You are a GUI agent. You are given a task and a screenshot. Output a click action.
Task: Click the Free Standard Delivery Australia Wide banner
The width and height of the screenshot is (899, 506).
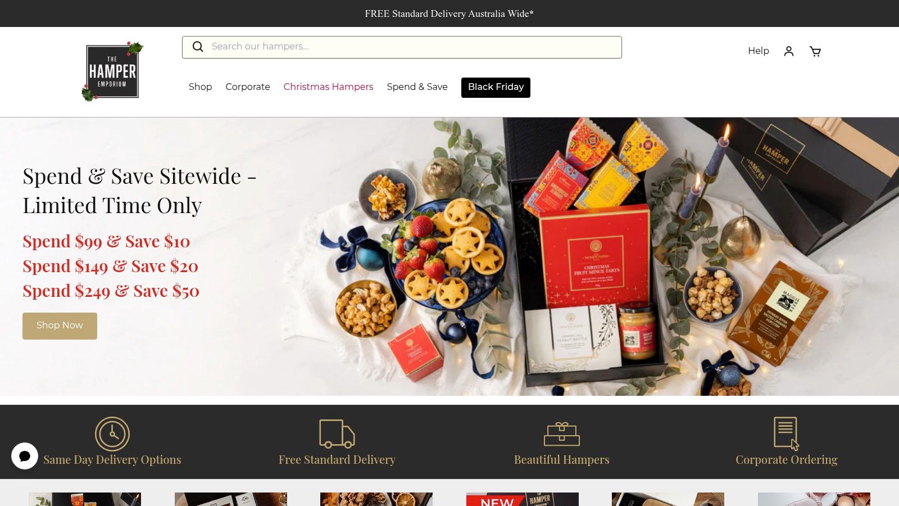point(449,13)
